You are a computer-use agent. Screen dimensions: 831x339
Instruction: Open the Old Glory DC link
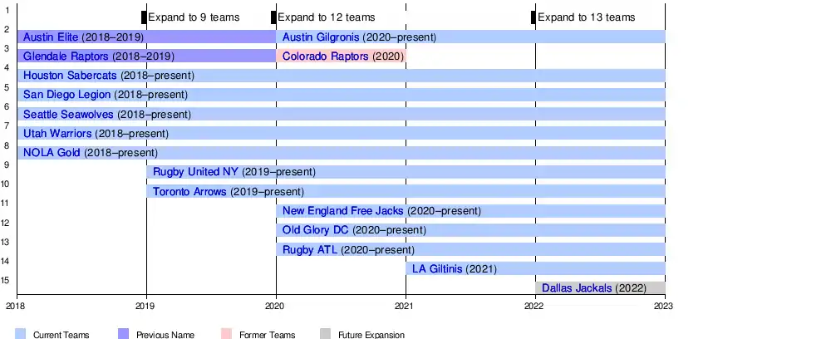[316, 230]
